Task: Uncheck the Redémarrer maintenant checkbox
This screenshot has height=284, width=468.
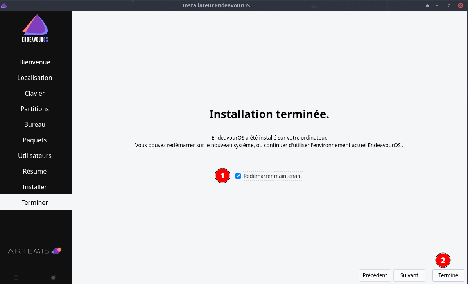Action: coord(238,176)
